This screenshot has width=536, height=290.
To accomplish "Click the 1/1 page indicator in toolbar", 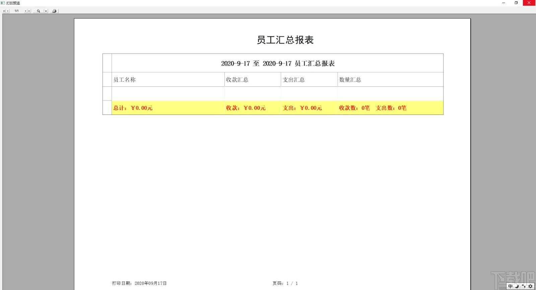I will pyautogui.click(x=16, y=11).
